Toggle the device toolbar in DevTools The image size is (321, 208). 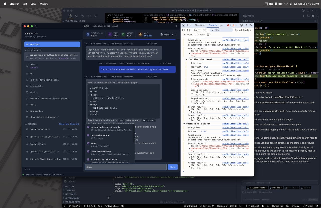click(x=189, y=25)
